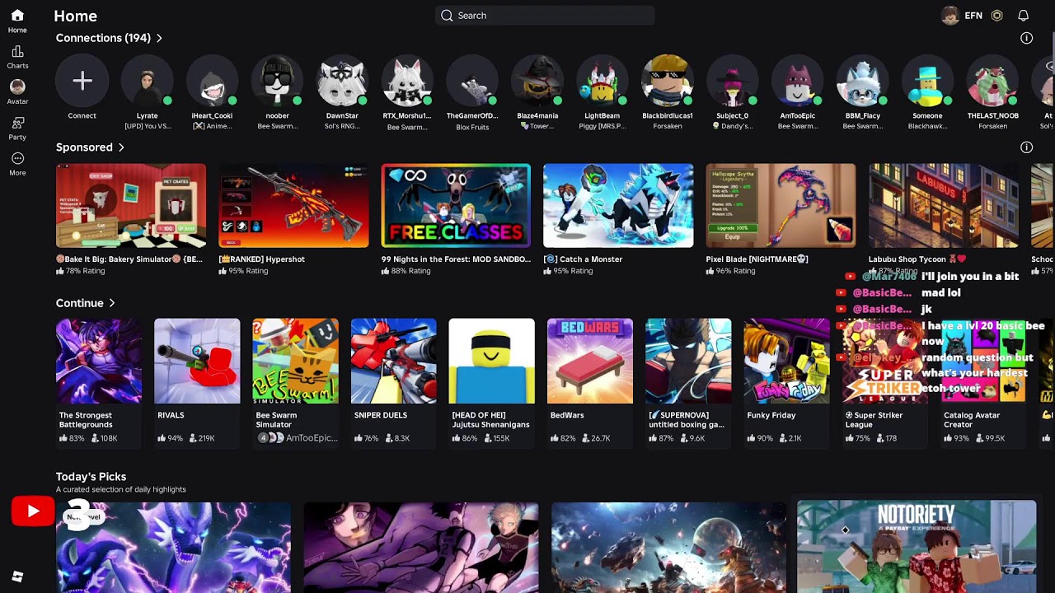Open Charts in the sidebar
Image resolution: width=1055 pixels, height=593 pixels.
click(x=17, y=52)
